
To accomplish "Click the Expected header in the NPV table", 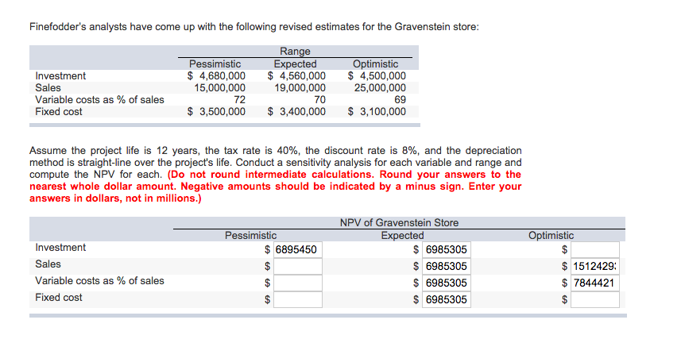I will [x=402, y=236].
